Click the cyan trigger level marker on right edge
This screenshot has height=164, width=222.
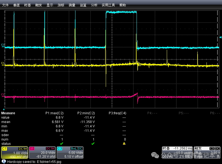coord(220,38)
